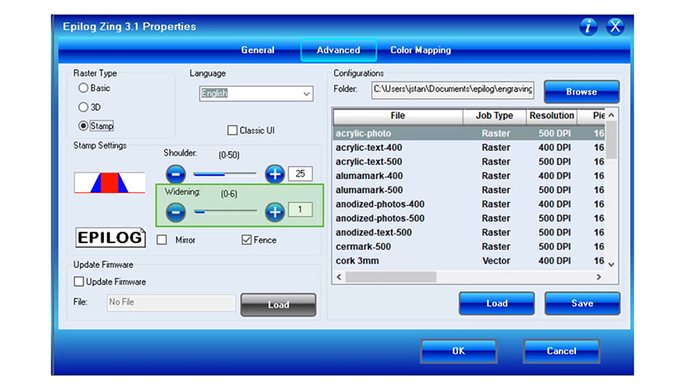
Task: Increase Shoulder value with plus button
Action: point(274,174)
